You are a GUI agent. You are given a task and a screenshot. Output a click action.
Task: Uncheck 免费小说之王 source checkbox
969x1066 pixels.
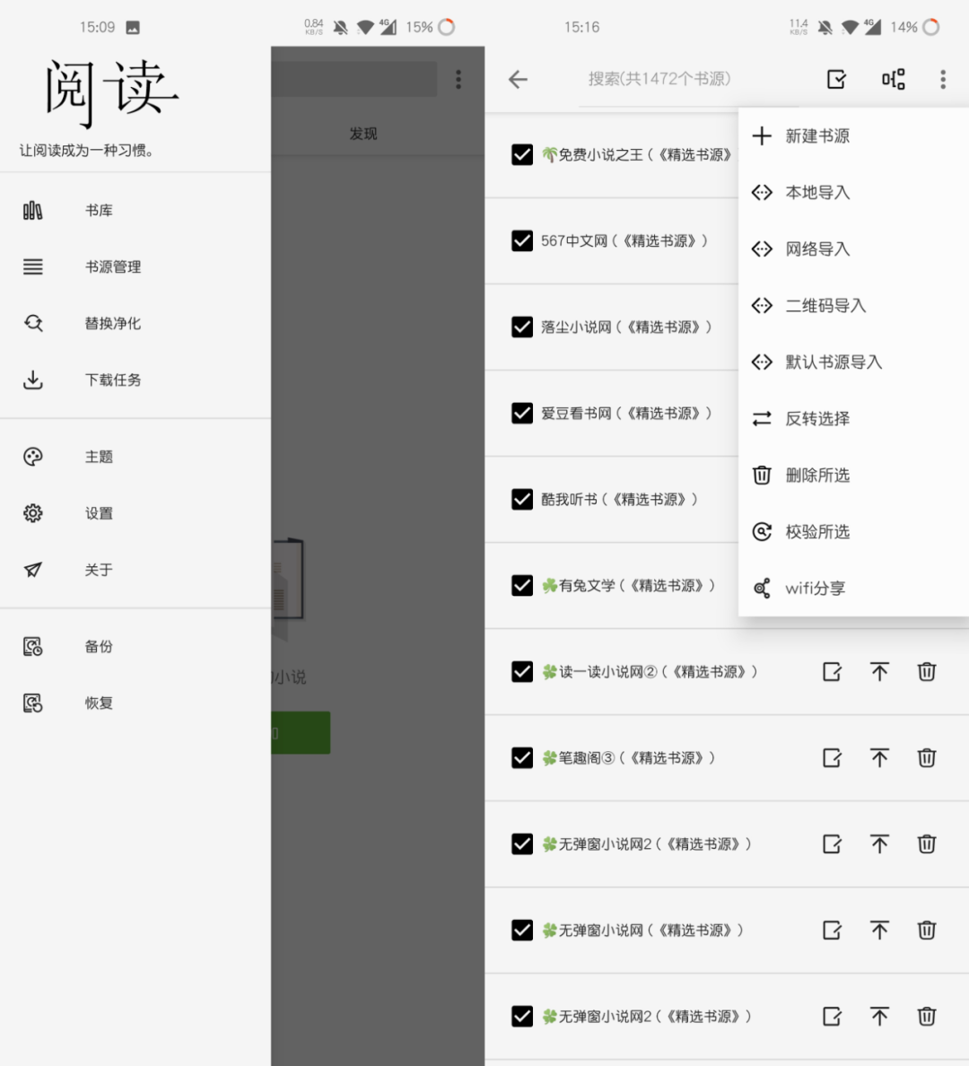(x=522, y=154)
